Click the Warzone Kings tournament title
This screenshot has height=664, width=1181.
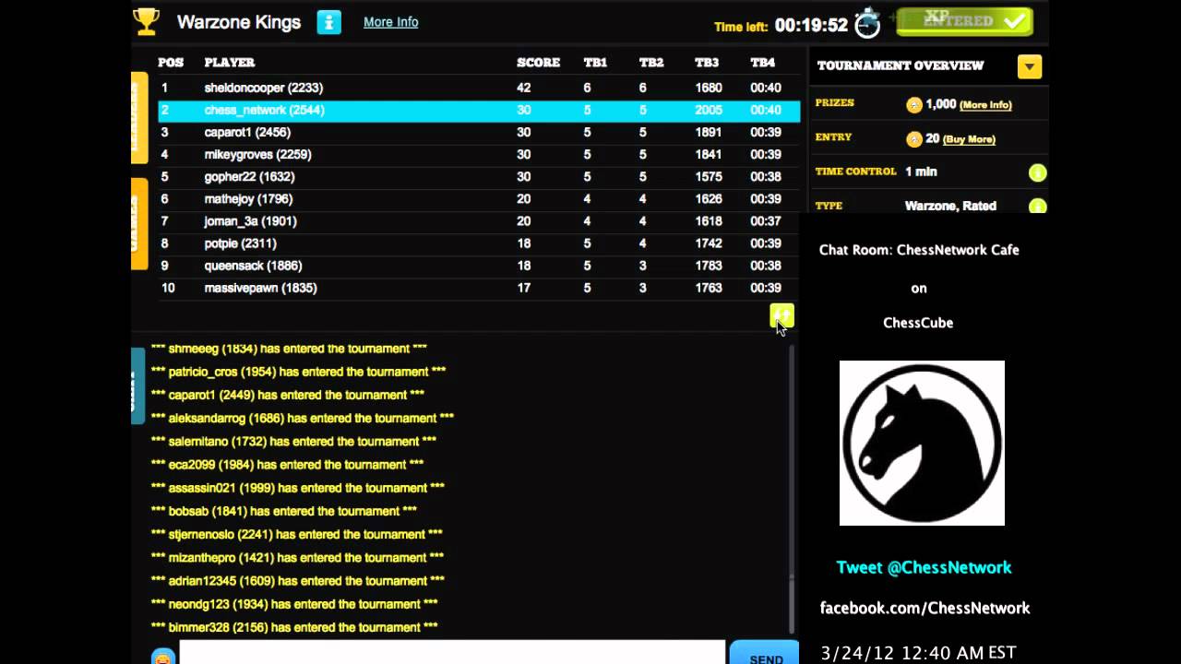239,22
